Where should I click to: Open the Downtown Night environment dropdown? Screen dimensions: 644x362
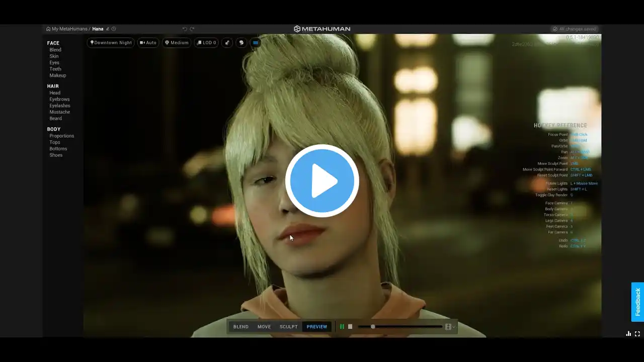click(111, 43)
